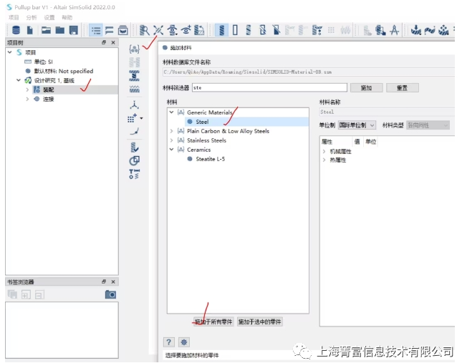This screenshot has width=462, height=363.
Task: Click the wavy surface icon in side toolbar
Action: pos(135,89)
